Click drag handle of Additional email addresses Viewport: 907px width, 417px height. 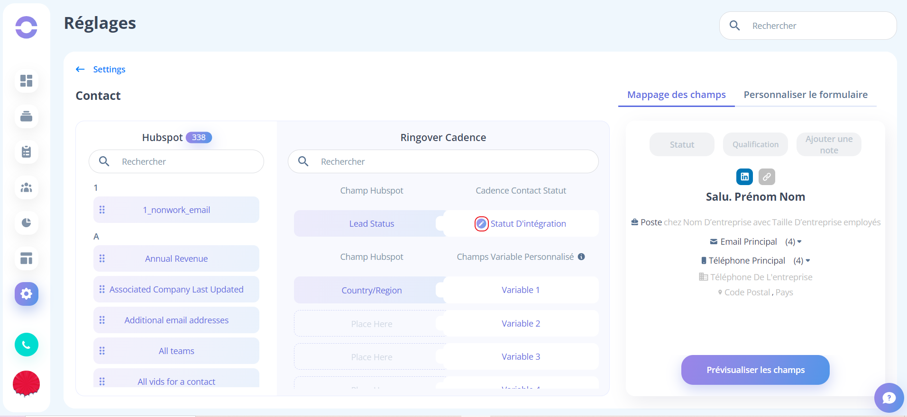pos(102,320)
